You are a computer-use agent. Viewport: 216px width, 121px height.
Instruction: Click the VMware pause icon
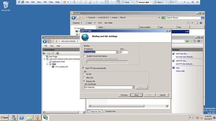pos(64,2)
